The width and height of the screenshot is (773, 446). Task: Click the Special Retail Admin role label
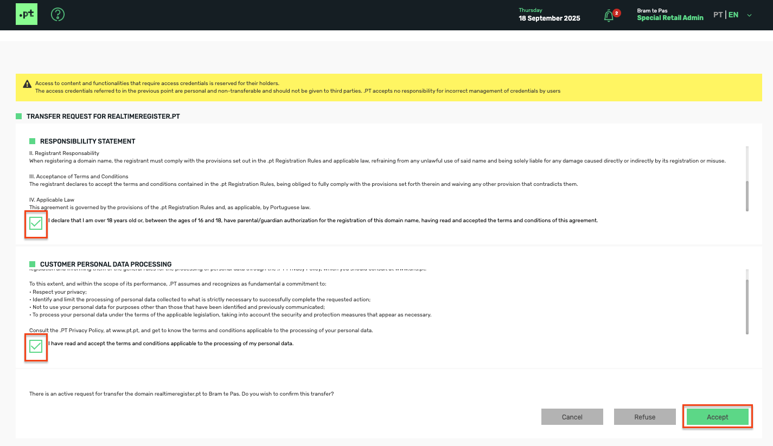click(x=670, y=18)
